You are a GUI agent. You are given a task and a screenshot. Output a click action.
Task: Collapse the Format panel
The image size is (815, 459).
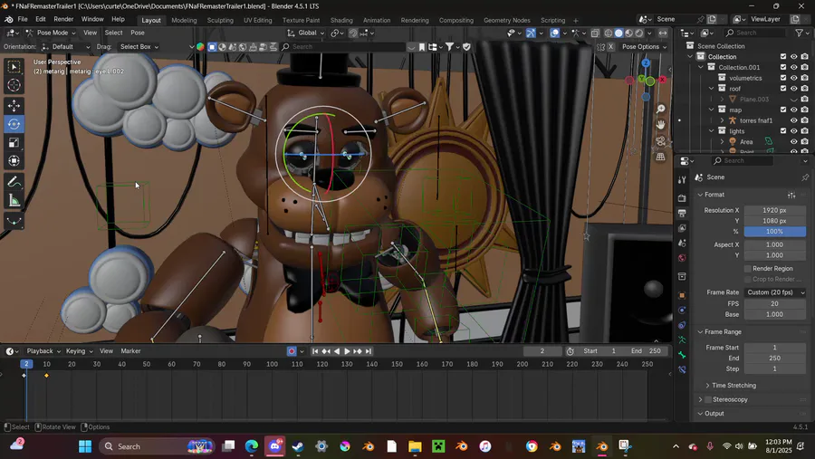[700, 195]
